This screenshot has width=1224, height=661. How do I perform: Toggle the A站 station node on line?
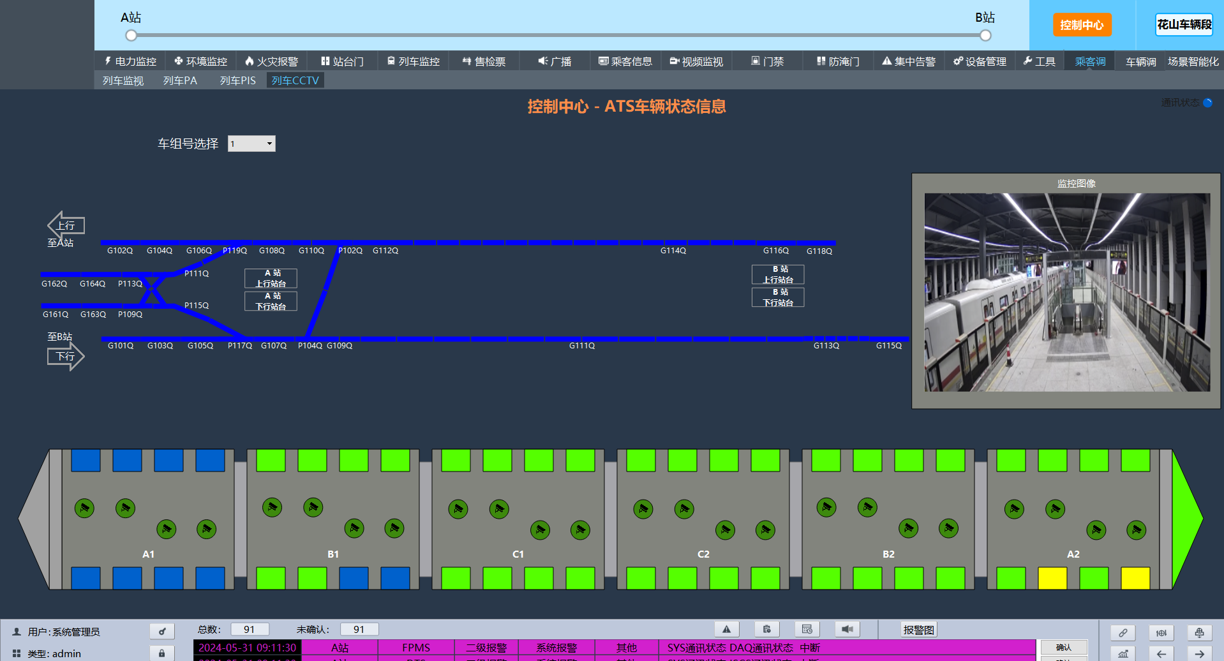[131, 36]
